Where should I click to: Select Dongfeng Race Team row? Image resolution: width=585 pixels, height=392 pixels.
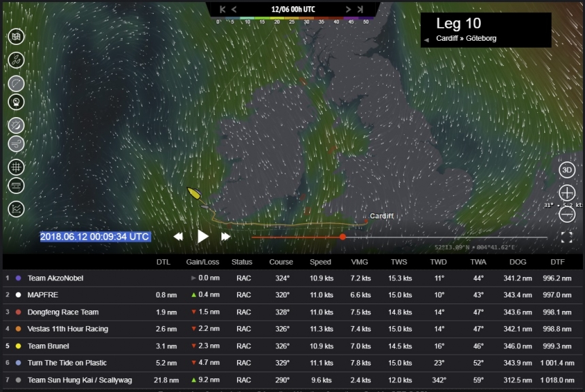click(x=293, y=312)
